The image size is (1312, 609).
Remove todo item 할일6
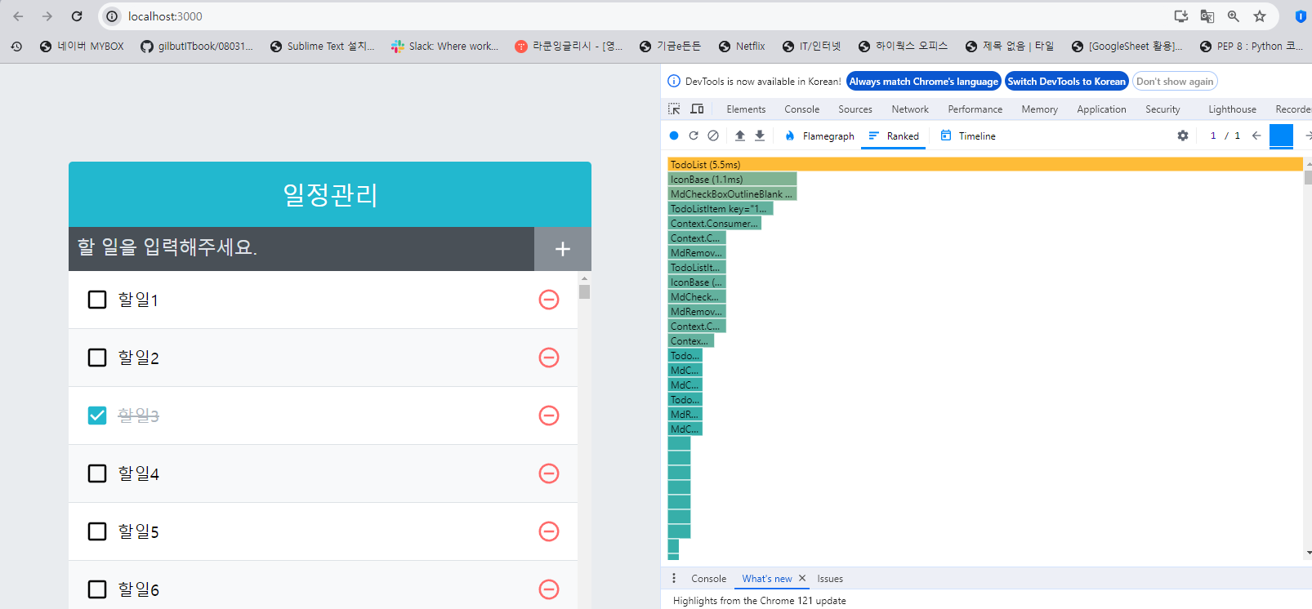click(549, 589)
